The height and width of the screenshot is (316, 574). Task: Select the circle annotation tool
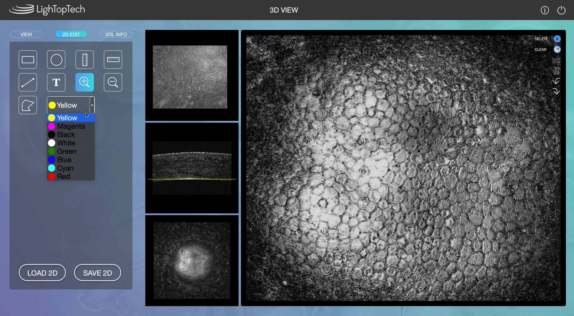(x=56, y=59)
